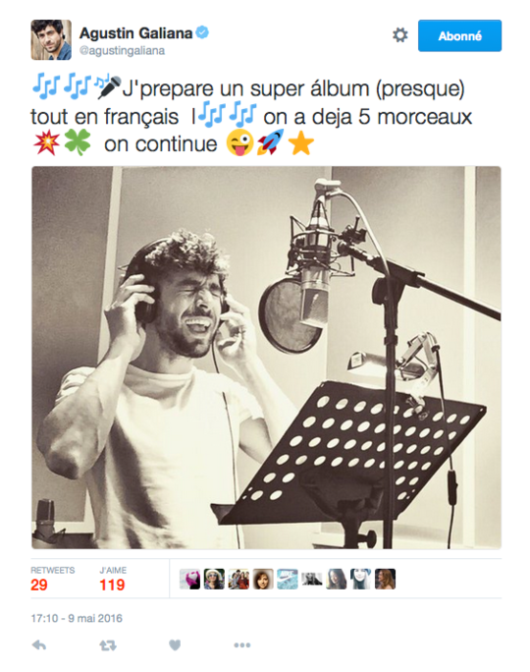The width and height of the screenshot is (530, 672).
Task: Click the blue verified badge
Action: [x=202, y=32]
